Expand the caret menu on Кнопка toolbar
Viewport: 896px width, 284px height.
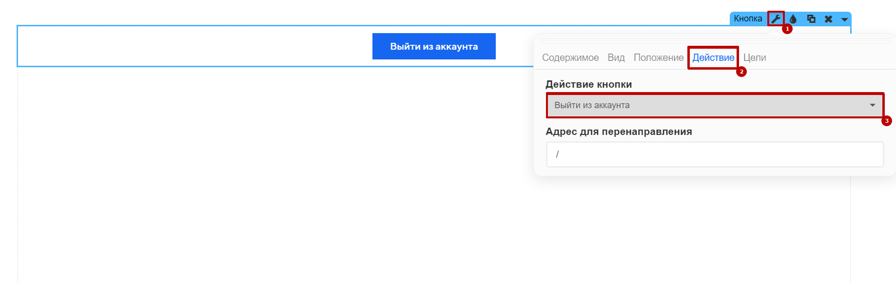click(x=844, y=19)
